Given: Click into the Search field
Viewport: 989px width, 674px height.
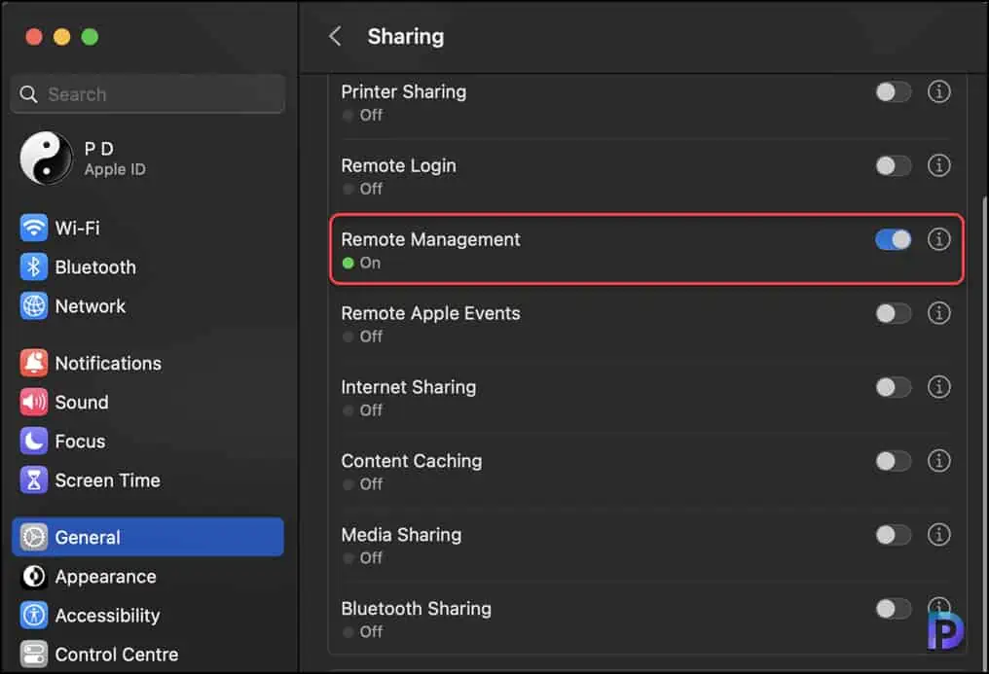Looking at the screenshot, I should coord(148,94).
